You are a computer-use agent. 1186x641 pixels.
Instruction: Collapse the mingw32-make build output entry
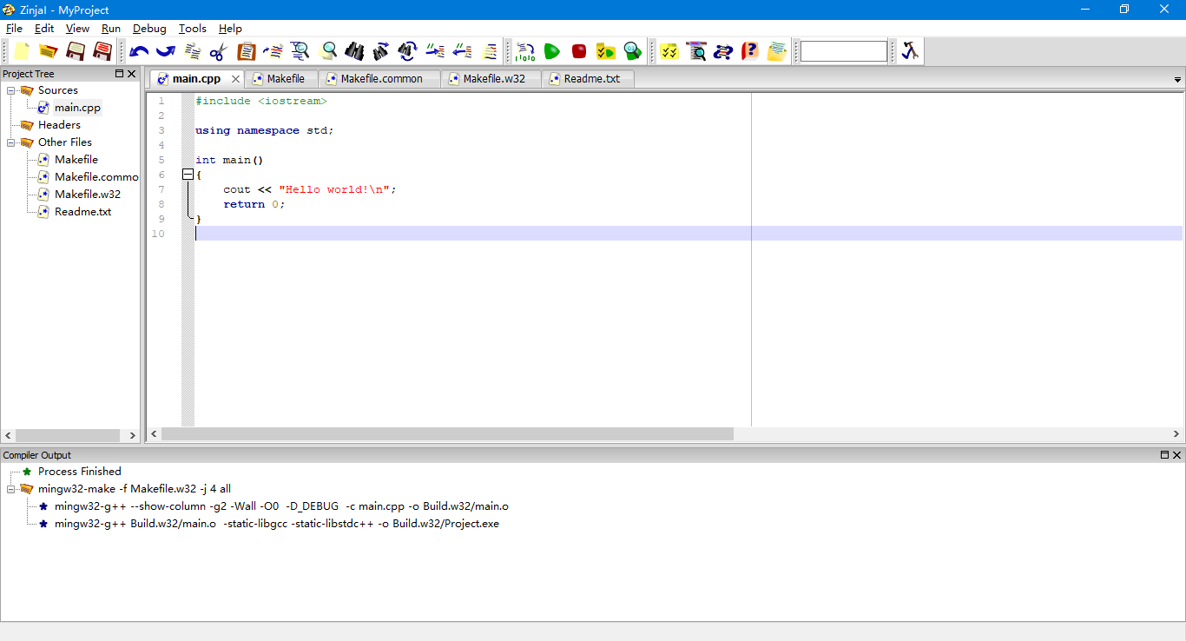(x=10, y=488)
